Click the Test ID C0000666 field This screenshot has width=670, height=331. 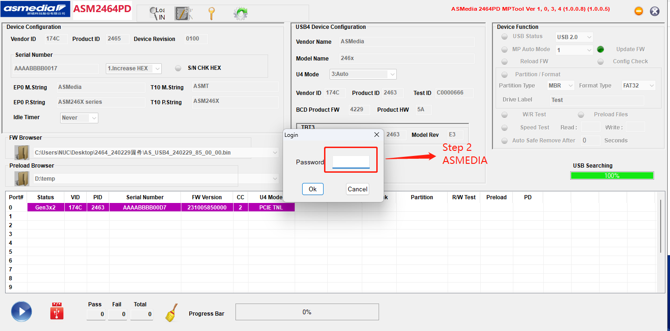click(454, 93)
